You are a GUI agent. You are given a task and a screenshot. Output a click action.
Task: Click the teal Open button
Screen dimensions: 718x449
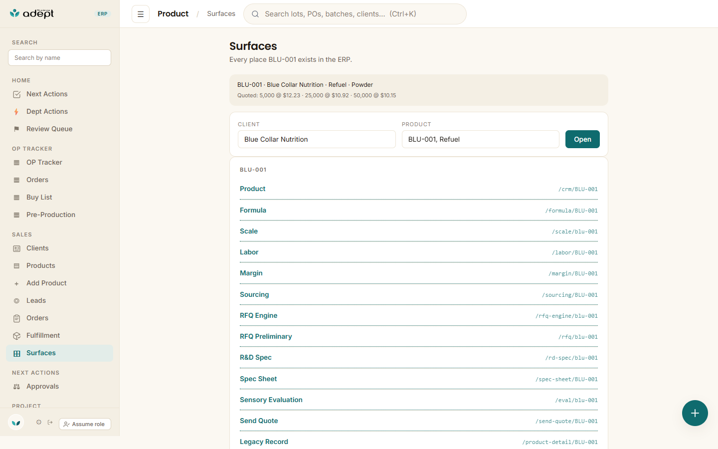[582, 139]
